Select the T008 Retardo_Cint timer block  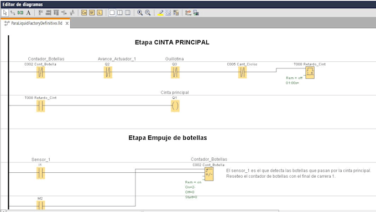coord(310,72)
